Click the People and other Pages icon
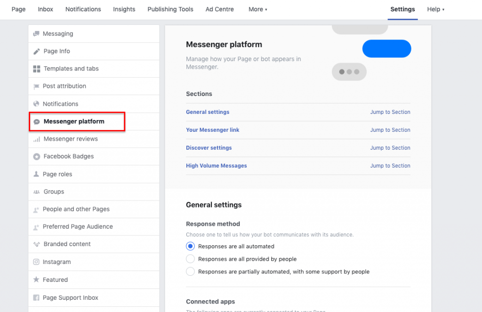The width and height of the screenshot is (482, 312). [x=36, y=209]
